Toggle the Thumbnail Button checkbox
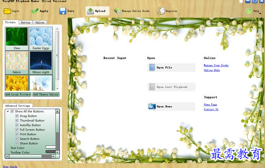This screenshot has width=265, height=168. click(x=17, y=120)
